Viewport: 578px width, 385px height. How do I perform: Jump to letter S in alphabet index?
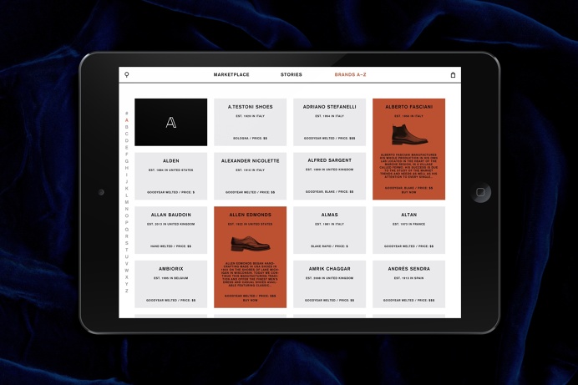pyautogui.click(x=126, y=243)
